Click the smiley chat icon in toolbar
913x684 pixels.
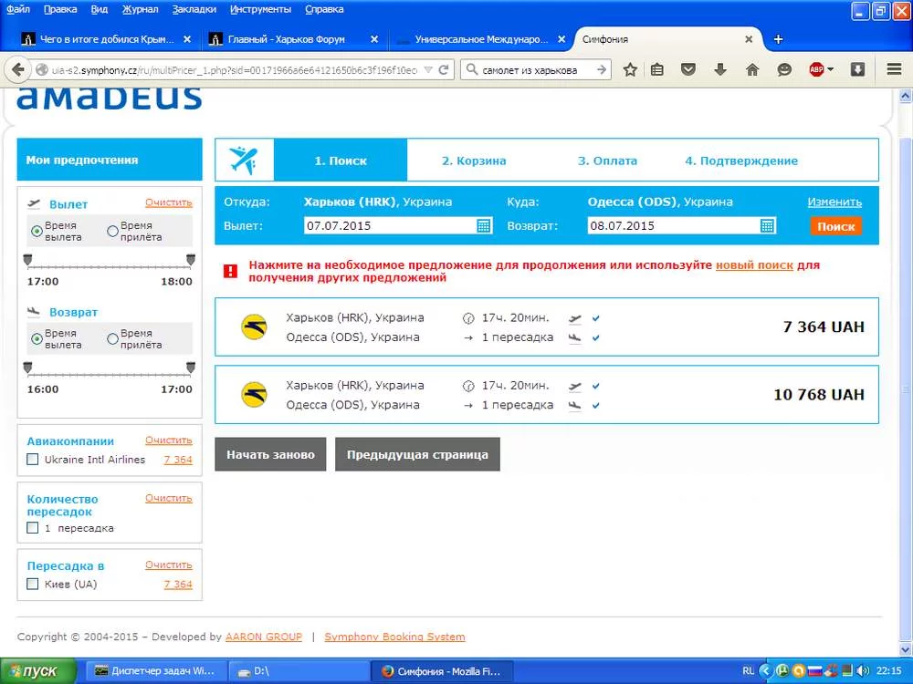(784, 70)
